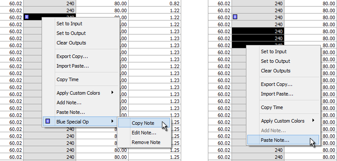Choose Copy Note from the submenu
This screenshot has height=161, width=337.
coord(143,123)
